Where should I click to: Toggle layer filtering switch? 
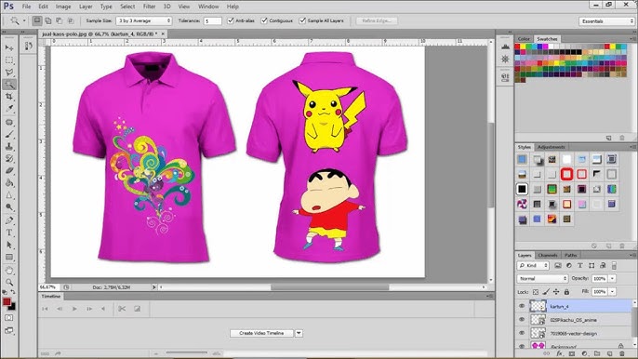[614, 265]
